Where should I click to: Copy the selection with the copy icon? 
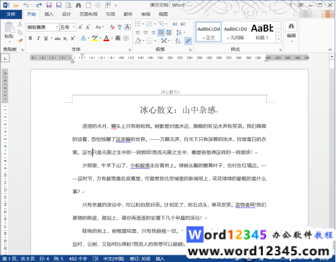tap(20, 32)
